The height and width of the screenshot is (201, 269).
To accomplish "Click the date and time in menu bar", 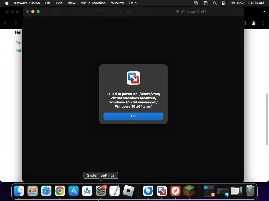I will coord(247,3).
